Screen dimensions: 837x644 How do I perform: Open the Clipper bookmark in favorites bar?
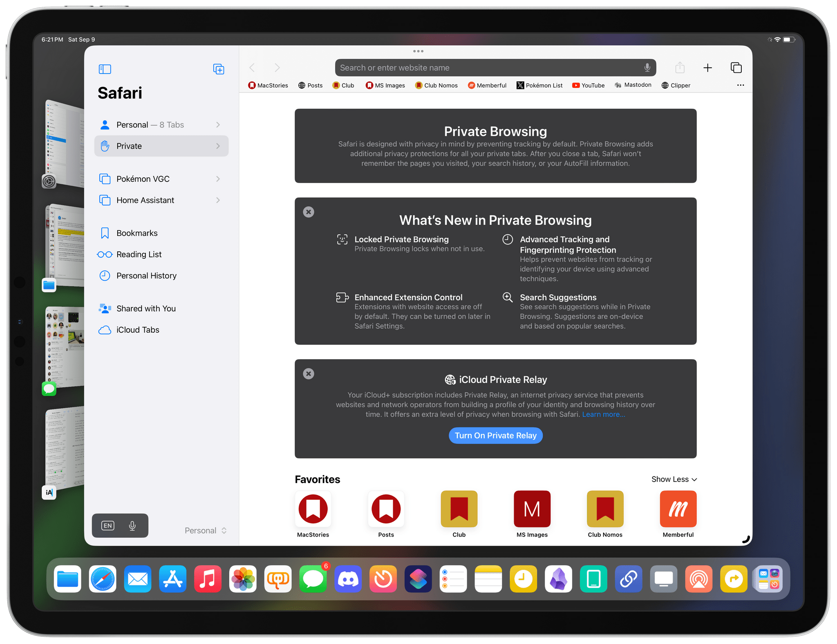(x=676, y=85)
